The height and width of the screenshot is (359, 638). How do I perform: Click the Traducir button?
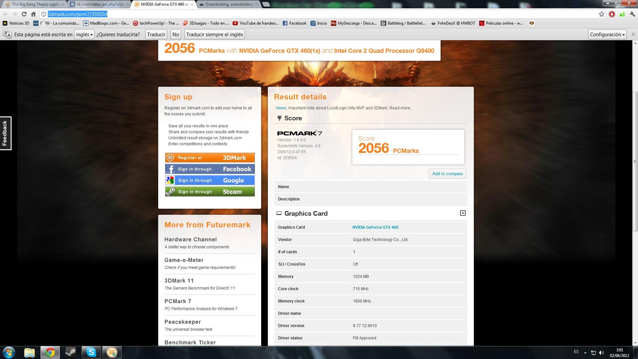[156, 35]
